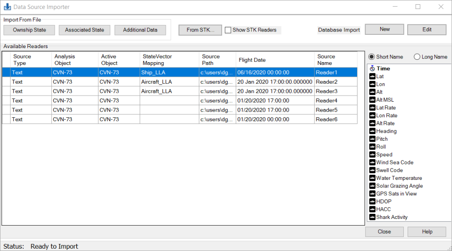Click the Source Name column header

coord(335,60)
